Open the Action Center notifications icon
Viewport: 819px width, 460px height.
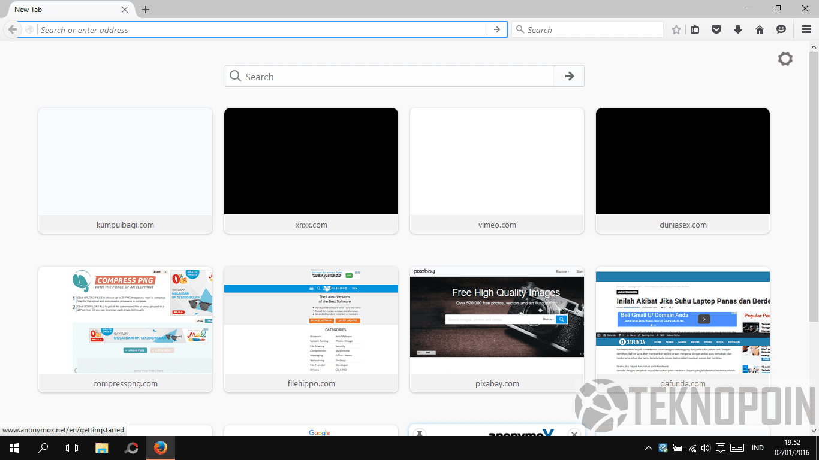tap(721, 448)
